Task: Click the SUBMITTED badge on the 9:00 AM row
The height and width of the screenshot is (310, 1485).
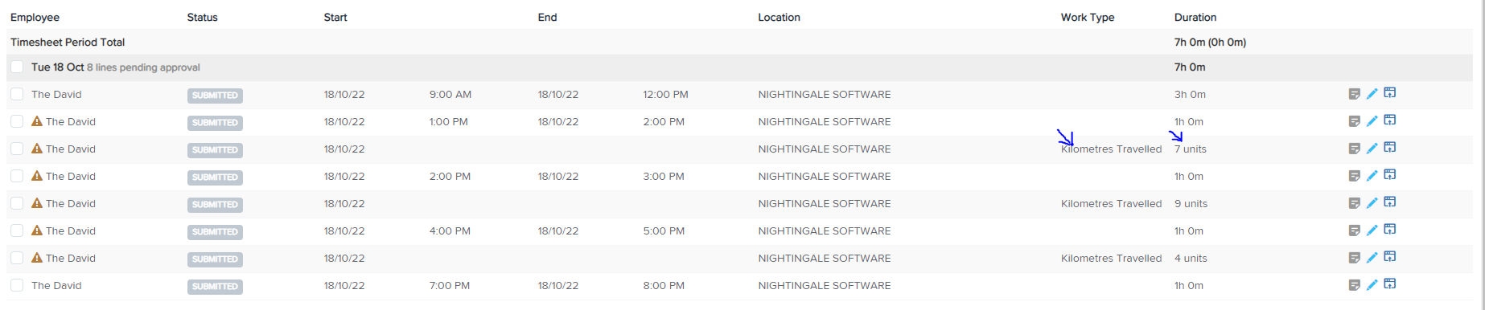Action: point(215,96)
